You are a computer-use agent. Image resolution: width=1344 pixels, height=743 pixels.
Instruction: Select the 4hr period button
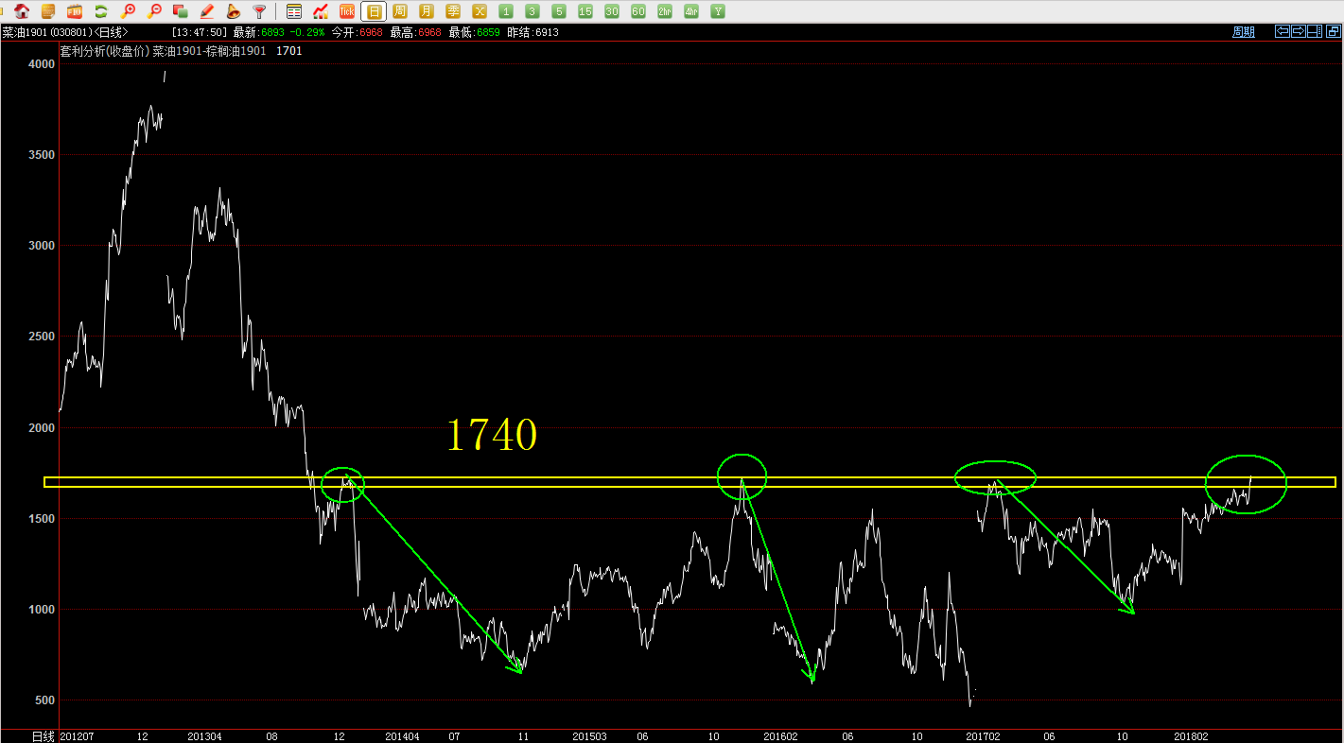tap(691, 11)
